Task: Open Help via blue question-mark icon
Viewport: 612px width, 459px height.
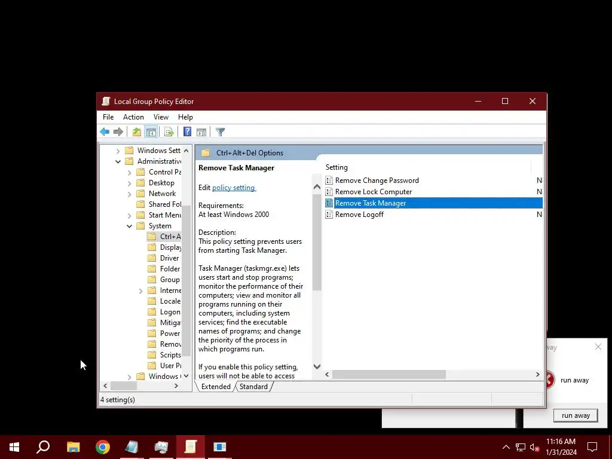Action: click(x=187, y=132)
